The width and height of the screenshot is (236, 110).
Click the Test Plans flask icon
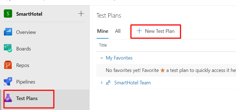coord(8,98)
